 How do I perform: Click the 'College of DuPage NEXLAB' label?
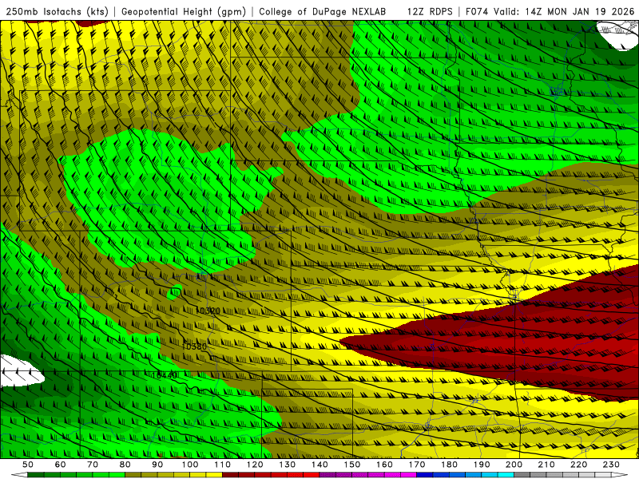322,12
